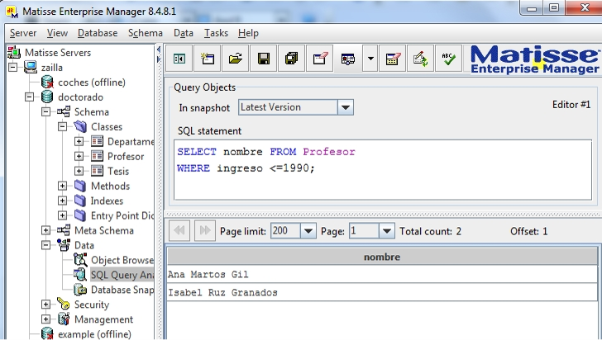The width and height of the screenshot is (602, 340).
Task: Open a SQL file icon
Action: click(236, 59)
